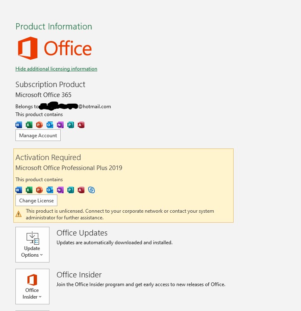Click Word icon in Professional Plus 2019 section
Image resolution: width=301 pixels, height=311 pixels.
pyautogui.click(x=19, y=190)
